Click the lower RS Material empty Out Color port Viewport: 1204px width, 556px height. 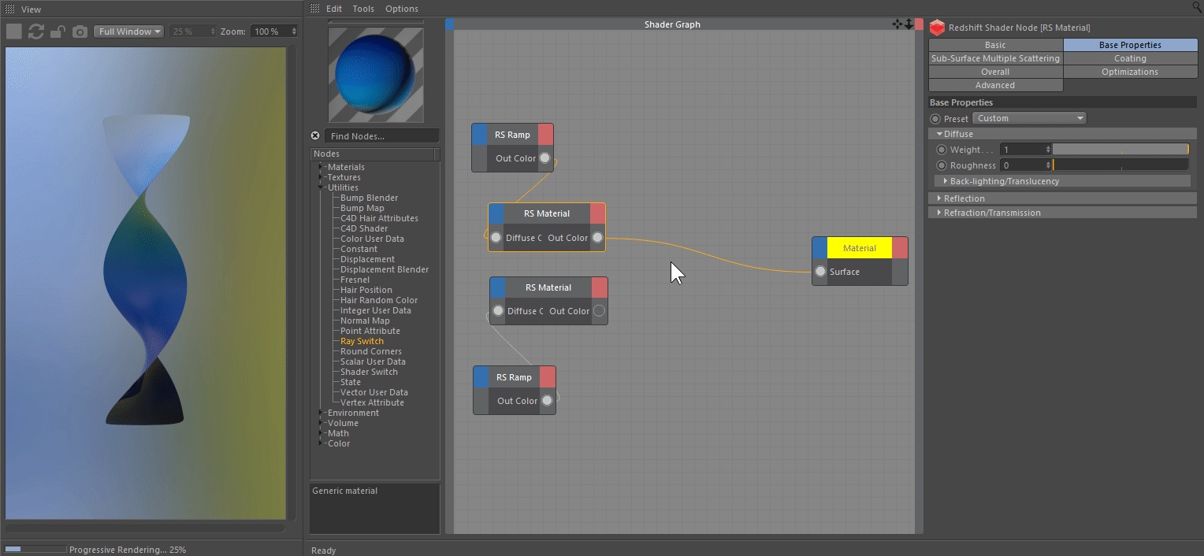599,311
